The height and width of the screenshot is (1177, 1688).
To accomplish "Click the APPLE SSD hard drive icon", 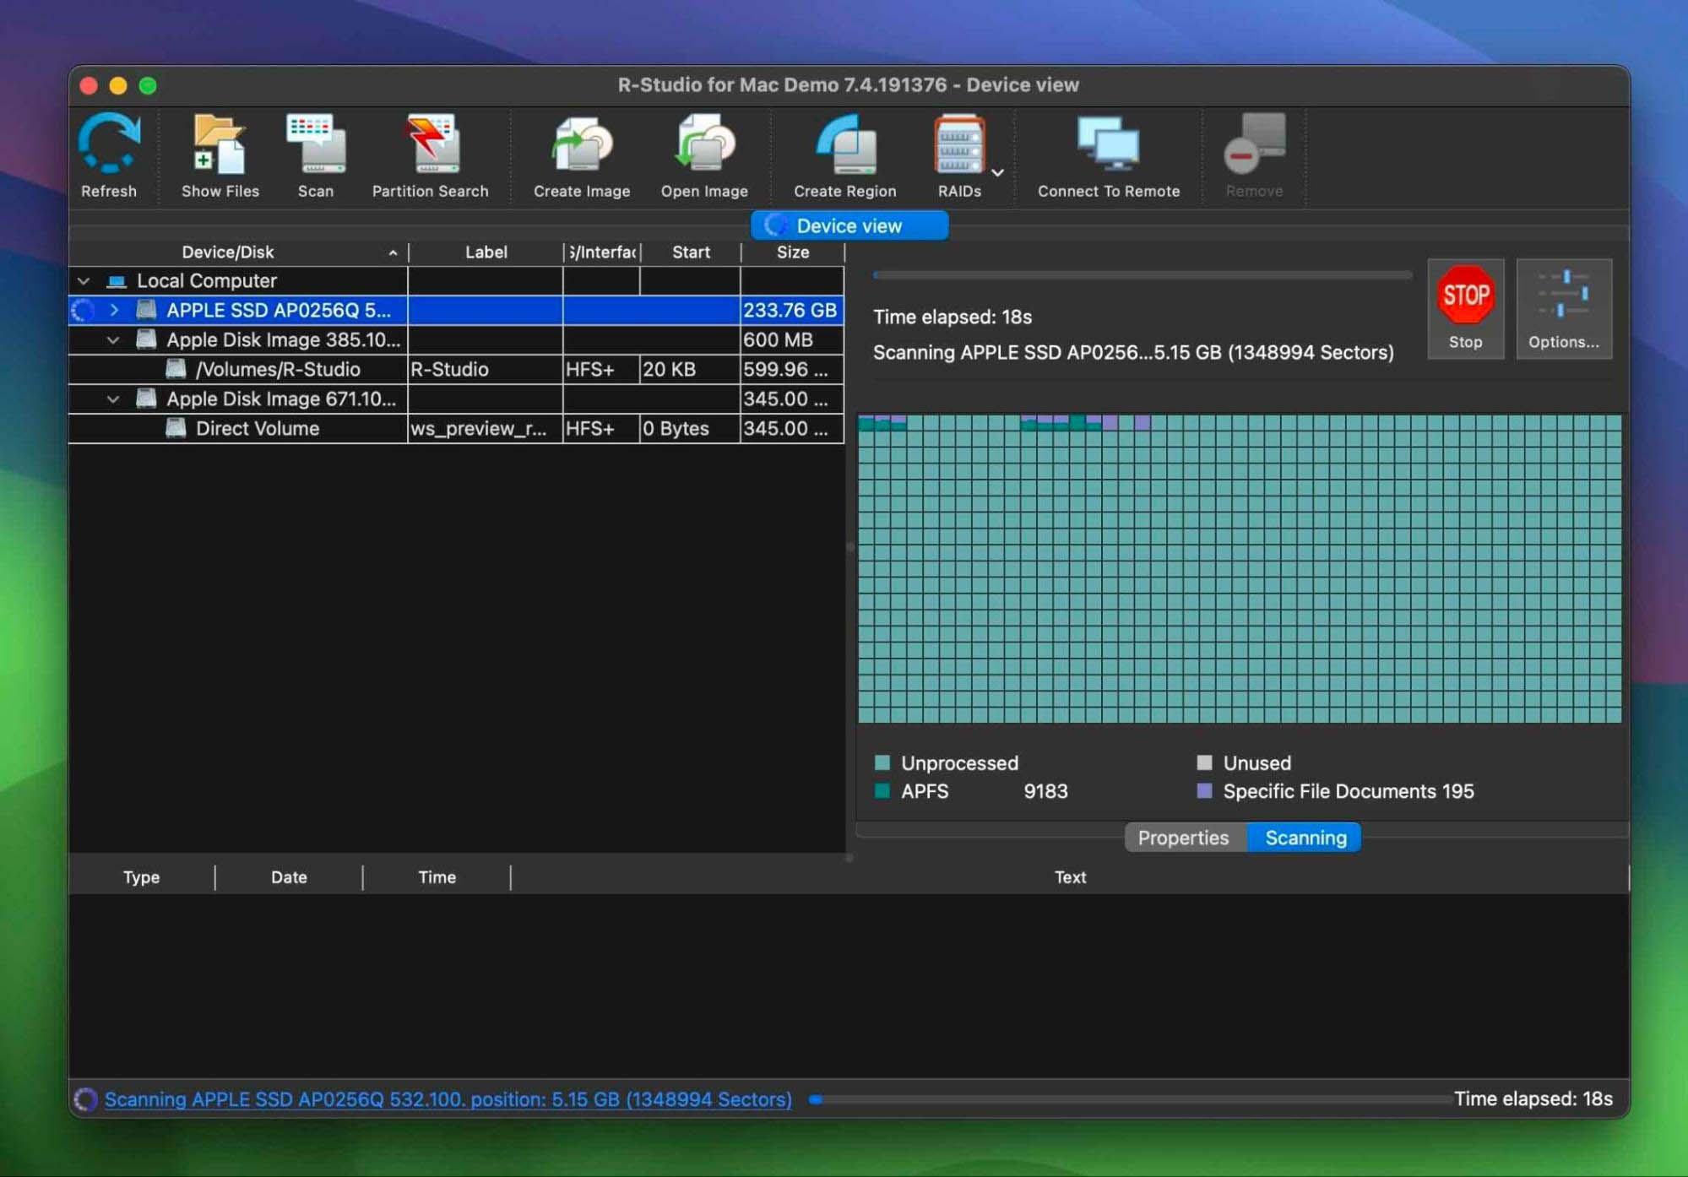I will [x=147, y=310].
